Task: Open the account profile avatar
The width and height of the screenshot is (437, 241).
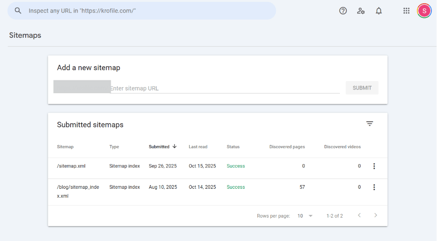Action: click(424, 11)
